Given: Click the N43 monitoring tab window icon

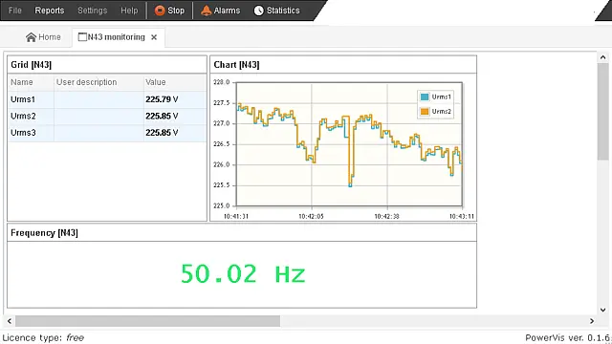Looking at the screenshot, I should (x=82, y=37).
